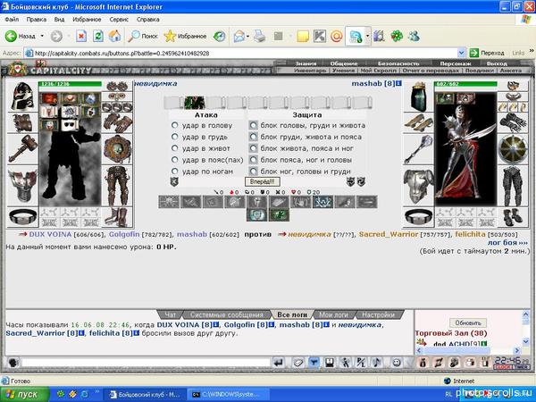Click the music note chat bar icon
The image size is (536, 402).
[377, 363]
